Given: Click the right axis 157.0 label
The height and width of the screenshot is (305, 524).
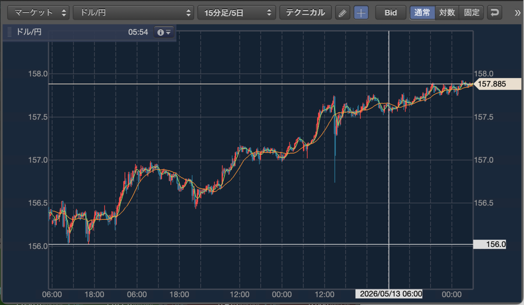Looking at the screenshot, I should click(x=484, y=160).
